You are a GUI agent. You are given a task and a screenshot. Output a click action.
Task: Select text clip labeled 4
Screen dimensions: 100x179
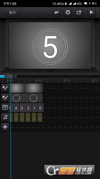(x=16, y=108)
